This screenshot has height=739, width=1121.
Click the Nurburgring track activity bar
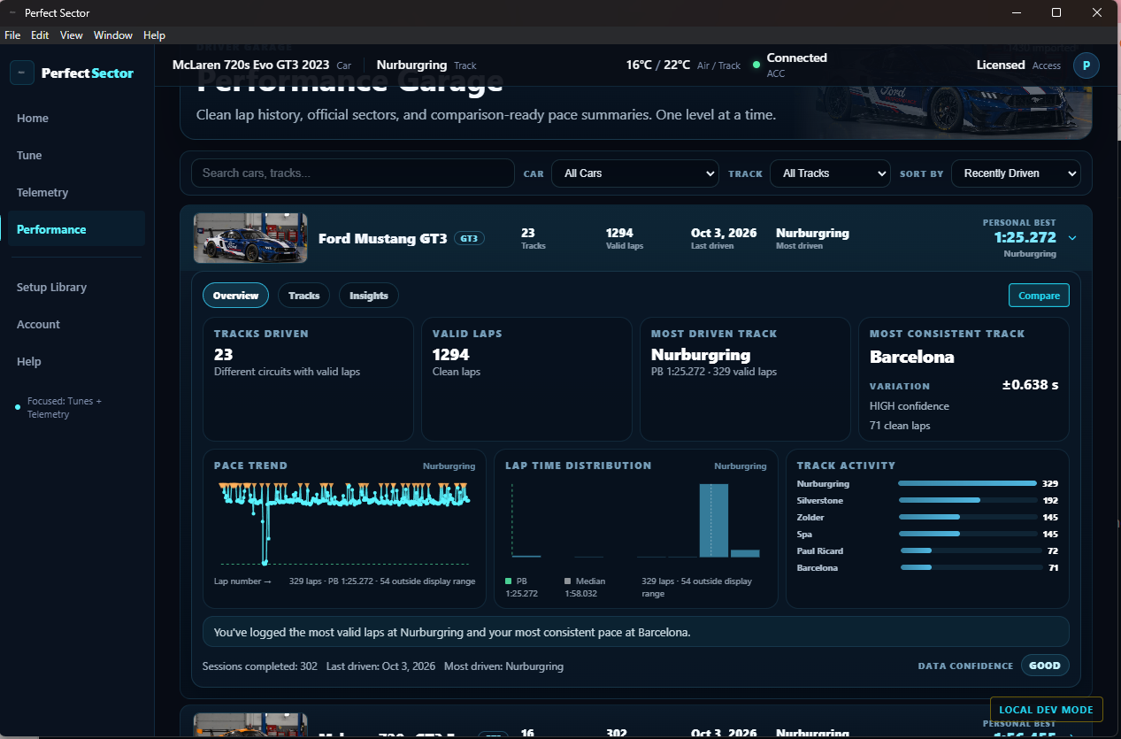[x=967, y=484]
